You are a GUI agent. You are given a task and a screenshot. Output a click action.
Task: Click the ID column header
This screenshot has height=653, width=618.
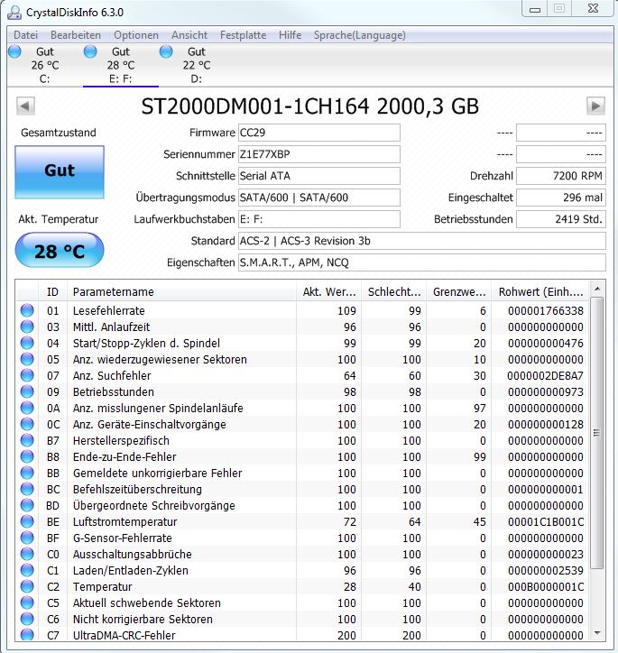(x=53, y=291)
